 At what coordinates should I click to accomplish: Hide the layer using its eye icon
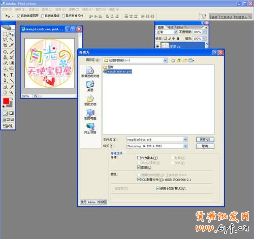[x=157, y=46]
